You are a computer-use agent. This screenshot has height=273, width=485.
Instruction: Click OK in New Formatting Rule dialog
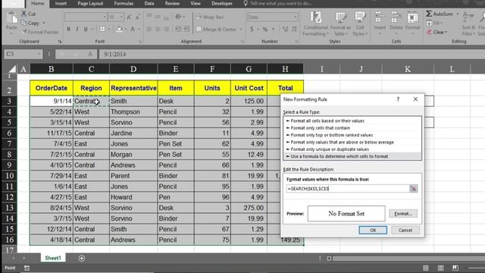tap(373, 230)
